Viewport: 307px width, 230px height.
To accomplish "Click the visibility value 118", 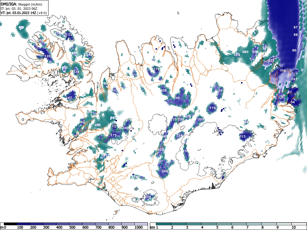I will click(283, 71).
